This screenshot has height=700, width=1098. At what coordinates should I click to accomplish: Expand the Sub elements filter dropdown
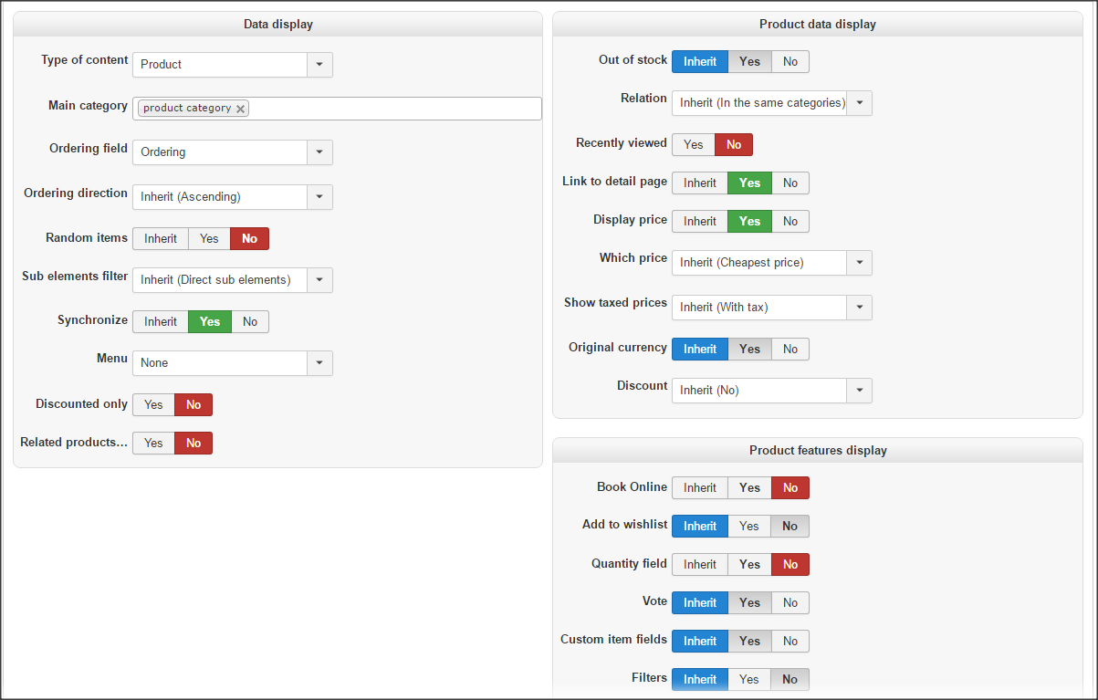pos(319,280)
